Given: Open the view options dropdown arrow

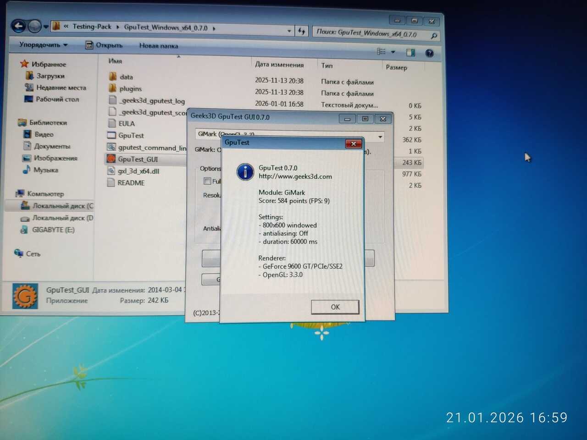Looking at the screenshot, I should click(393, 52).
